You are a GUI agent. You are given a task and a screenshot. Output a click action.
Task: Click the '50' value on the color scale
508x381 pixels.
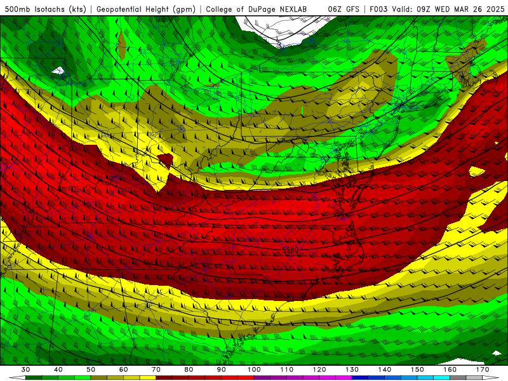[91, 370]
